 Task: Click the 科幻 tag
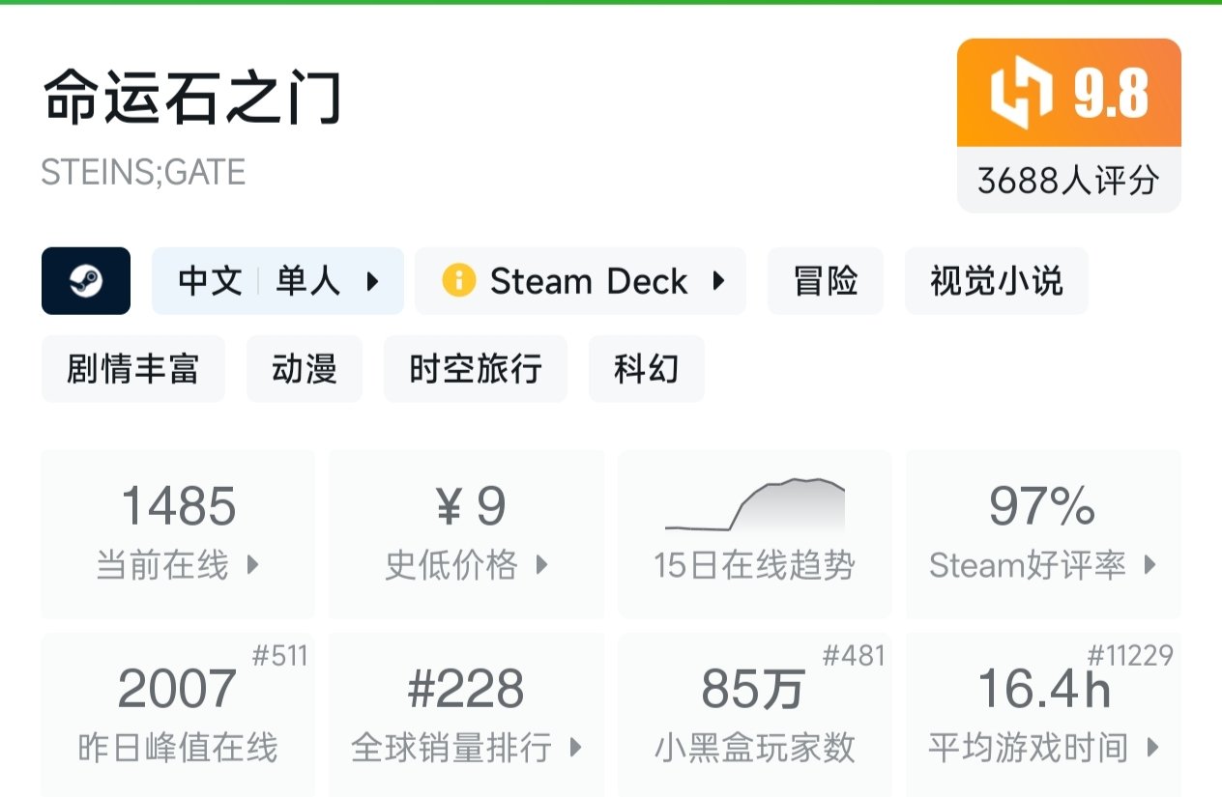pos(646,369)
